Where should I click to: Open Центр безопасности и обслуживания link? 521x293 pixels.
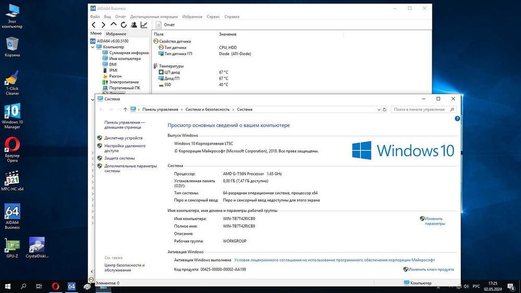125,268
